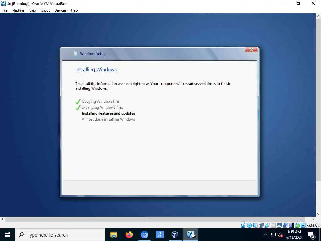Click the greyed-out shared folders status icon
The image size is (321, 241).
pyautogui.click(x=273, y=225)
